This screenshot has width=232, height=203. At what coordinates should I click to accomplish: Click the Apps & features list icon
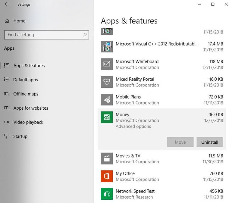[x=6, y=65]
